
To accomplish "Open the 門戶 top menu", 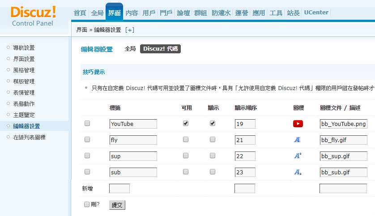I will [x=166, y=13].
